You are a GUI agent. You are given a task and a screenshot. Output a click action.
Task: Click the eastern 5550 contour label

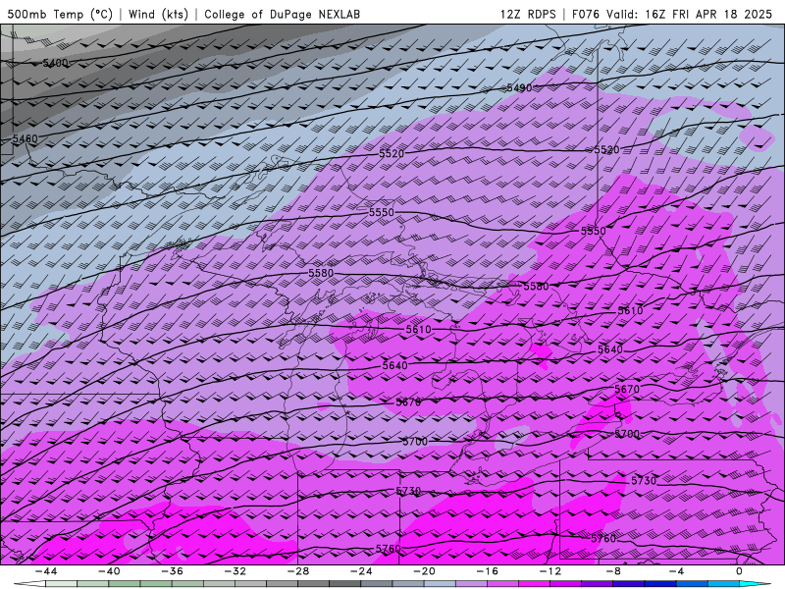click(x=594, y=232)
